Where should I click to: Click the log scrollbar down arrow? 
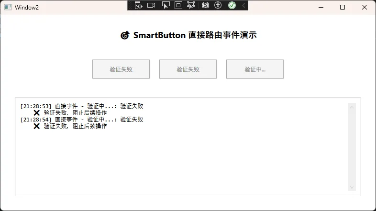tap(352, 187)
